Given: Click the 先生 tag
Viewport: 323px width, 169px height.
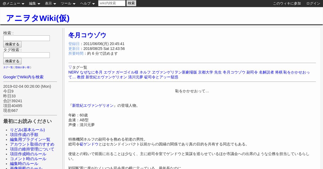Looking at the screenshot, I should pyautogui.click(x=218, y=72).
